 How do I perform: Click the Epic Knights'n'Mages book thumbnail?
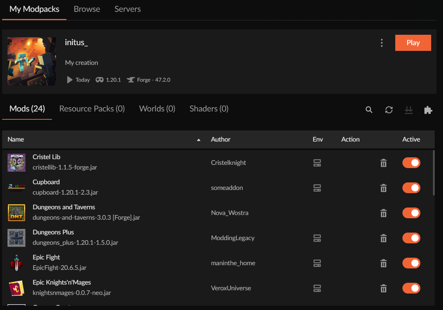pos(17,288)
